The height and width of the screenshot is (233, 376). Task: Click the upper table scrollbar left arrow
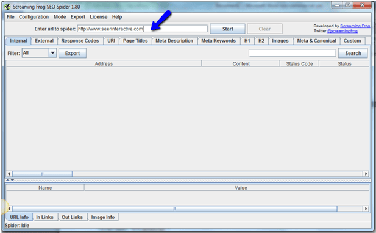tap(9, 174)
